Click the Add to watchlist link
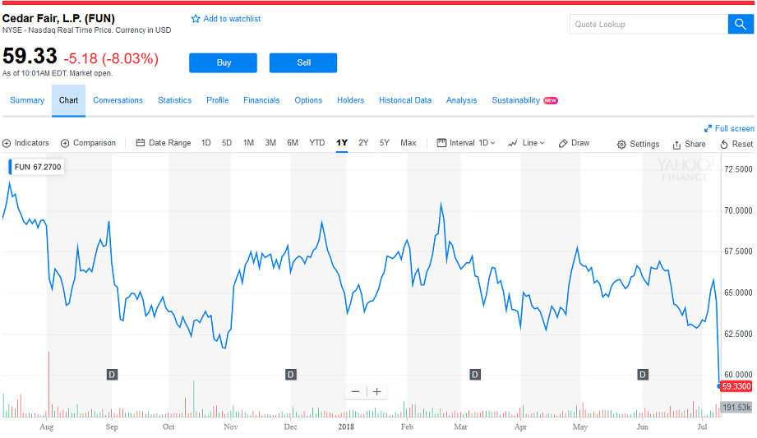The image size is (757, 438). [x=232, y=19]
